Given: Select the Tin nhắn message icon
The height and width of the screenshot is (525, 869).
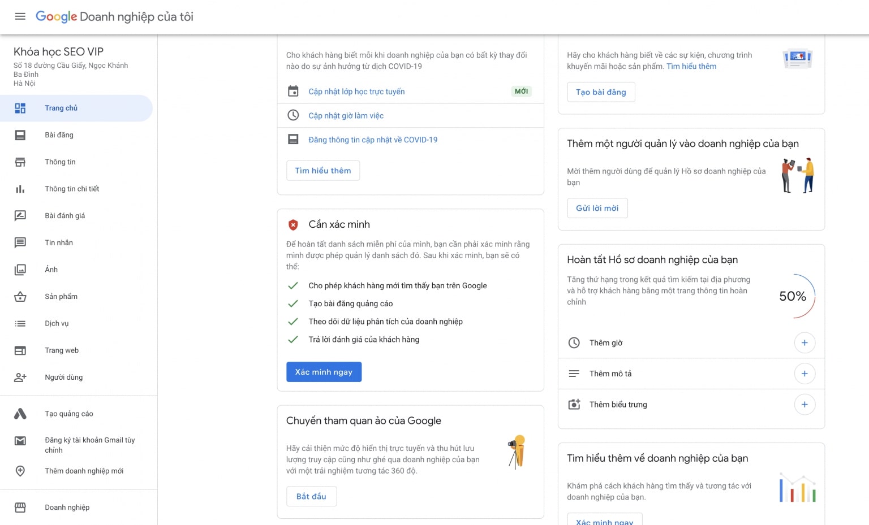Looking at the screenshot, I should coord(20,242).
